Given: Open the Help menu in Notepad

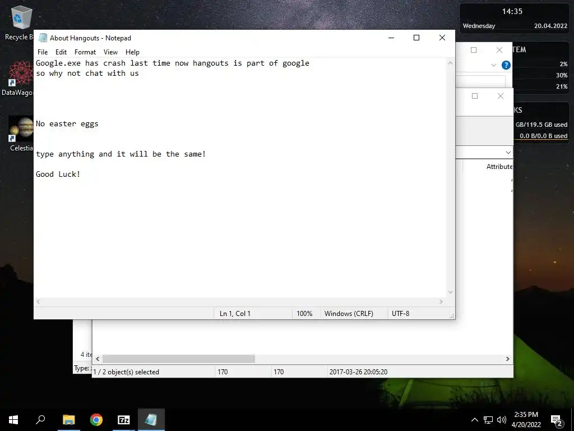Looking at the screenshot, I should [x=132, y=52].
